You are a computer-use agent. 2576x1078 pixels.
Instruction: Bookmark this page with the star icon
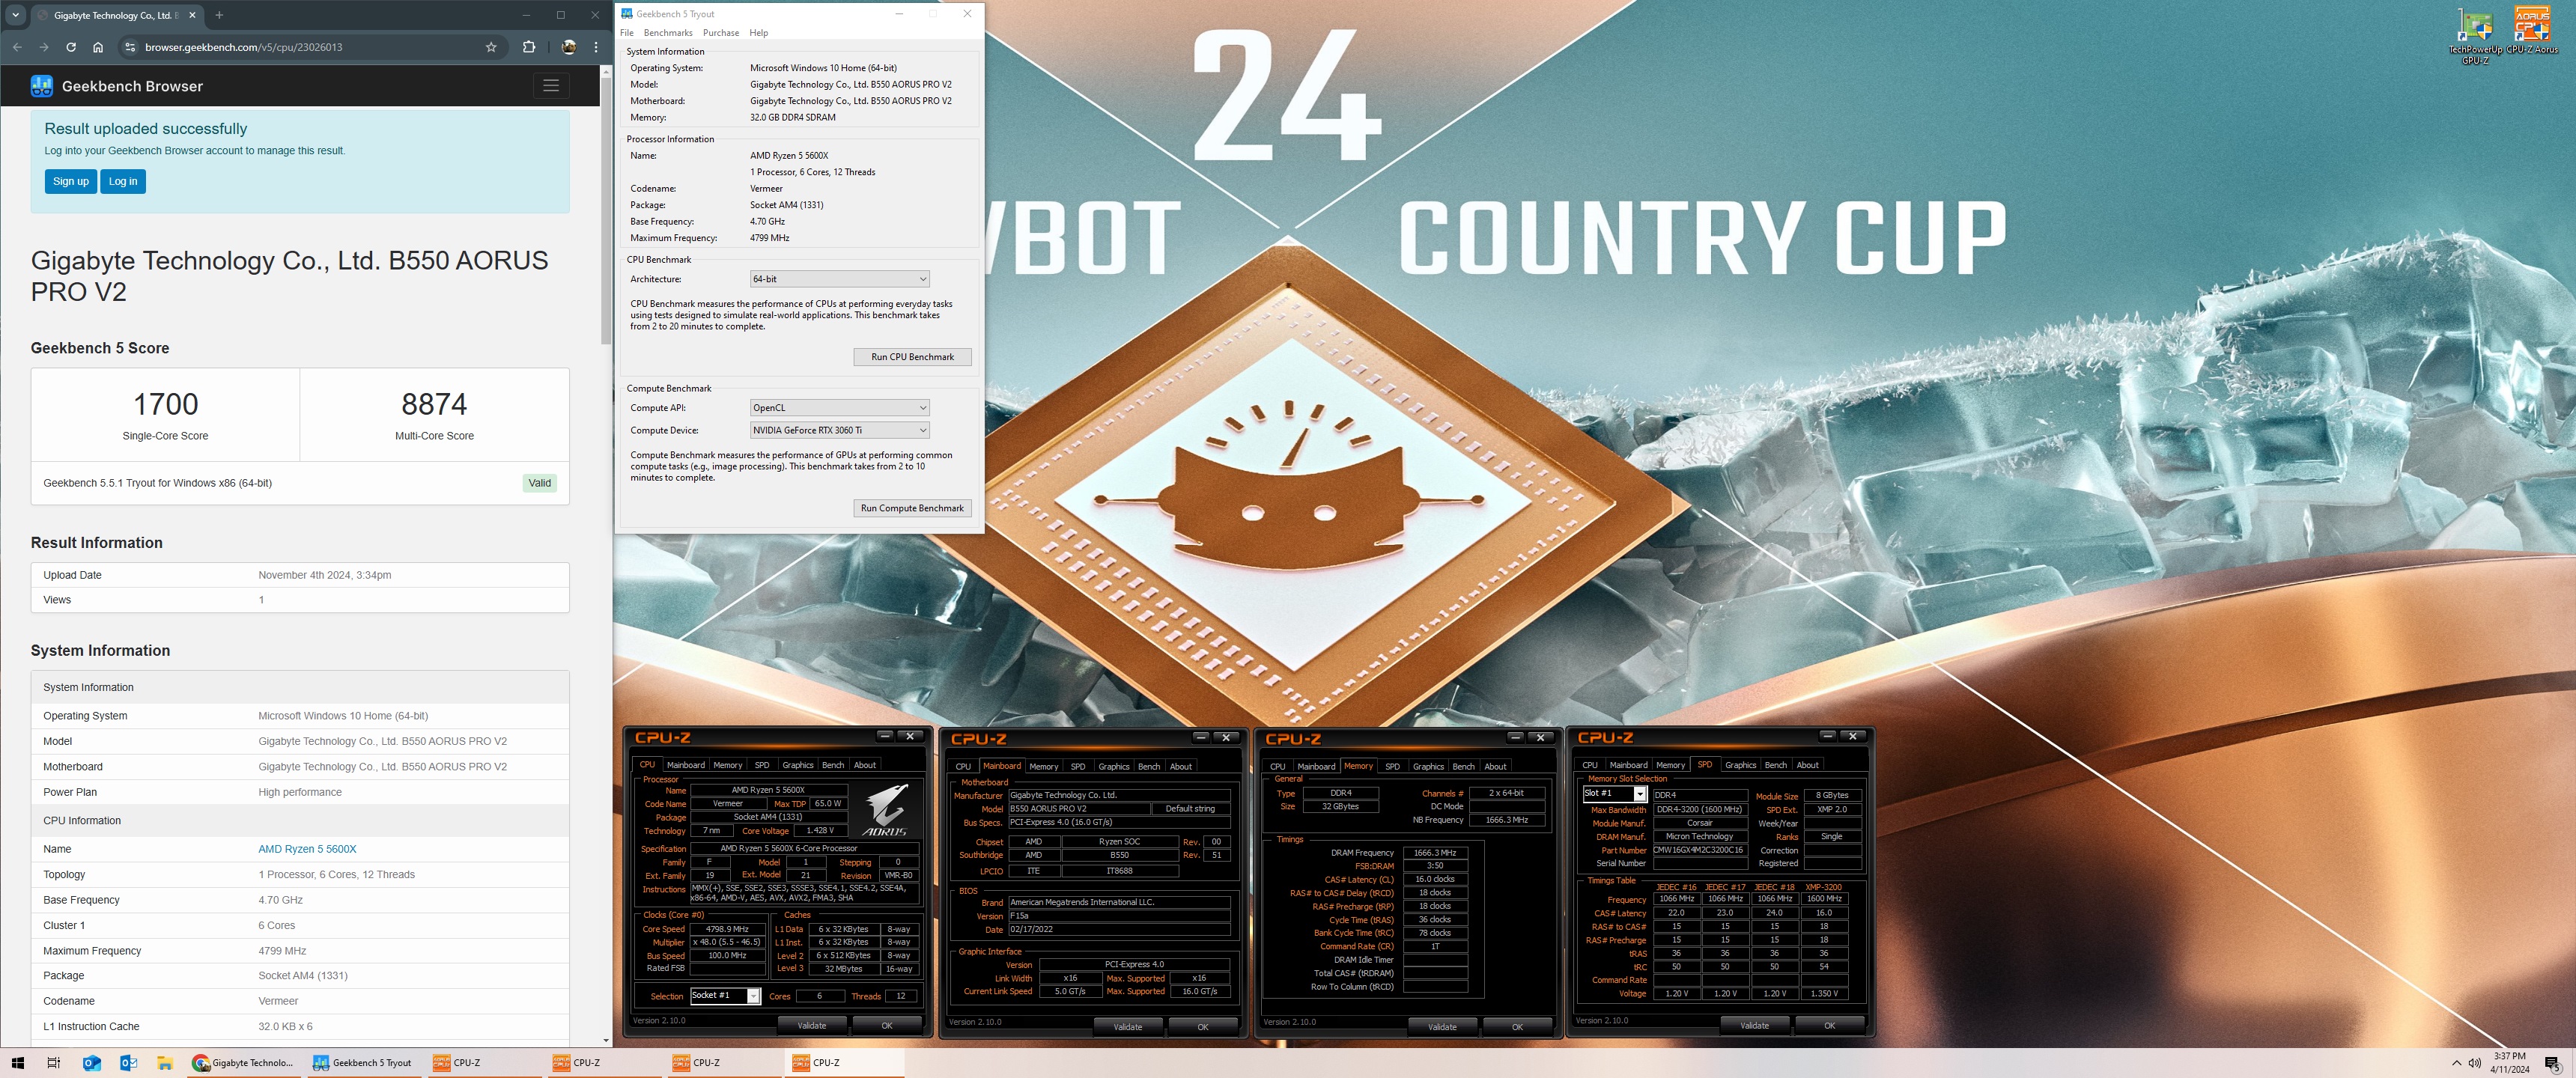tap(491, 47)
